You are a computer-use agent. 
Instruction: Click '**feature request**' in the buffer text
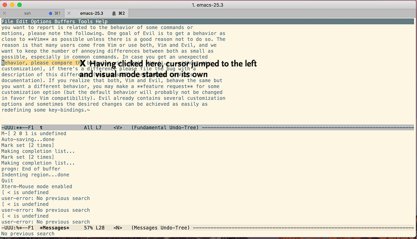165,86
